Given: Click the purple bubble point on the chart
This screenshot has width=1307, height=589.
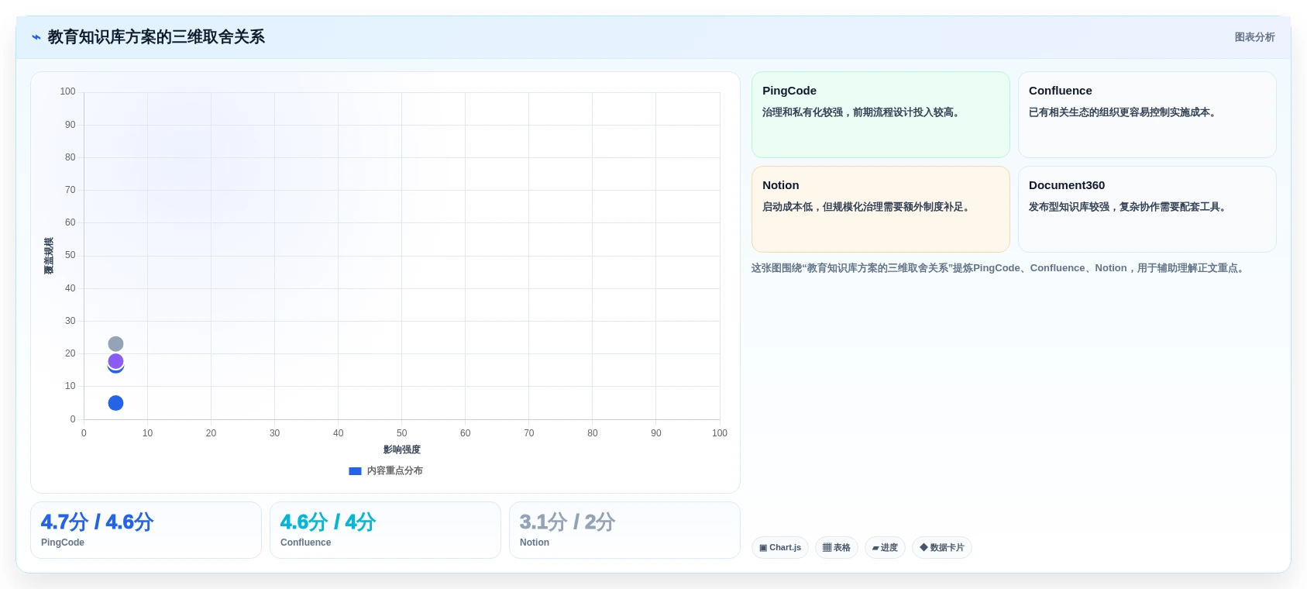Looking at the screenshot, I should click(x=115, y=360).
